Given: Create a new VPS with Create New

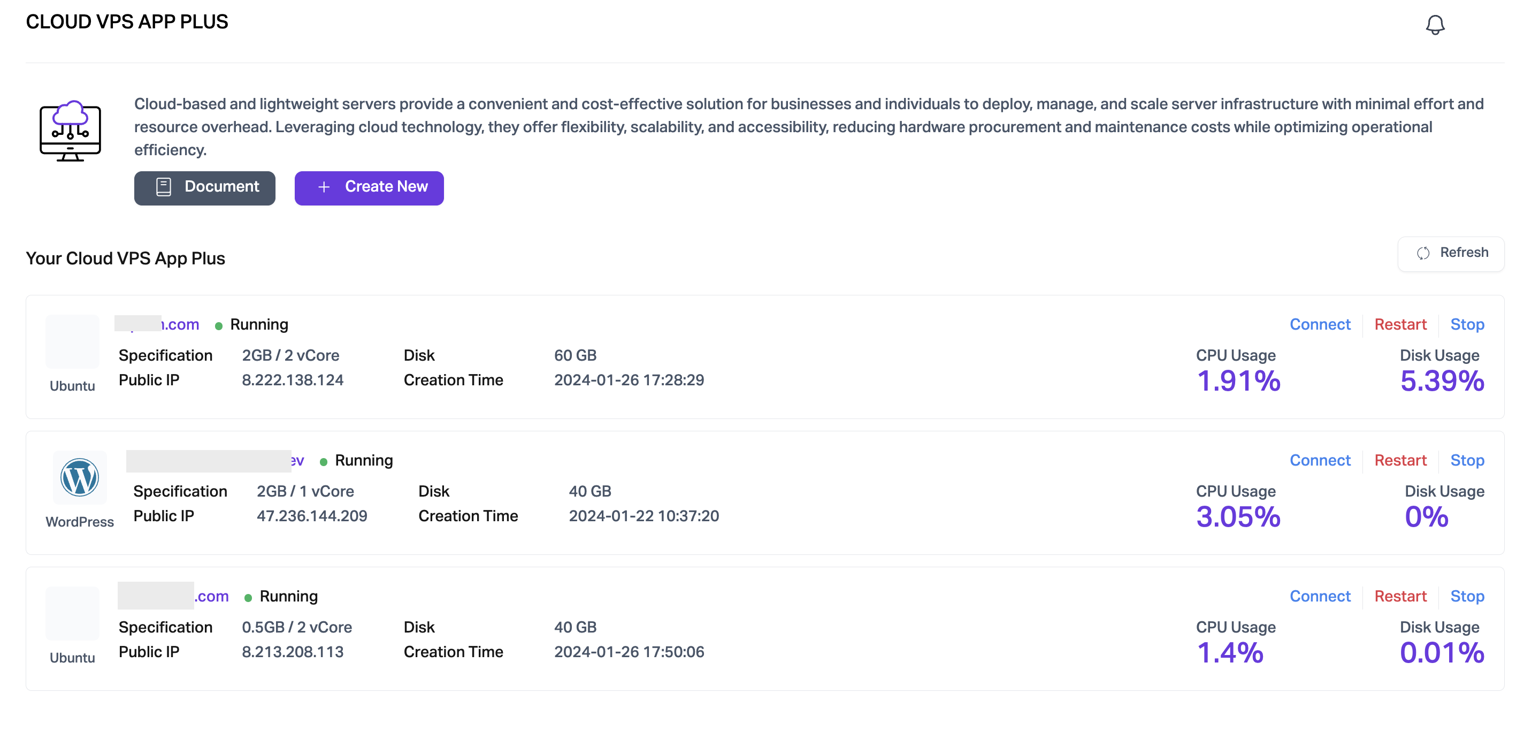Looking at the screenshot, I should click(369, 188).
